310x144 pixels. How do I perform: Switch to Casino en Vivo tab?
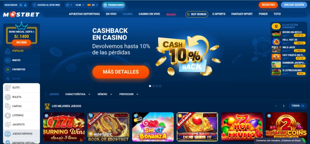tap(149, 14)
